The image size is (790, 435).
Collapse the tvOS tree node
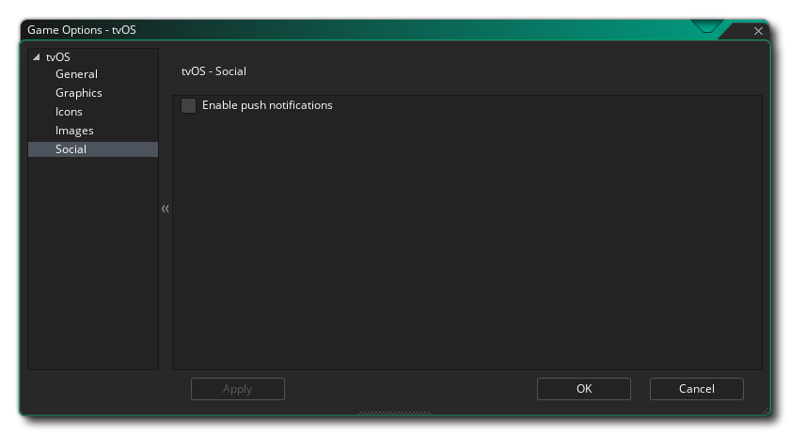(x=37, y=57)
